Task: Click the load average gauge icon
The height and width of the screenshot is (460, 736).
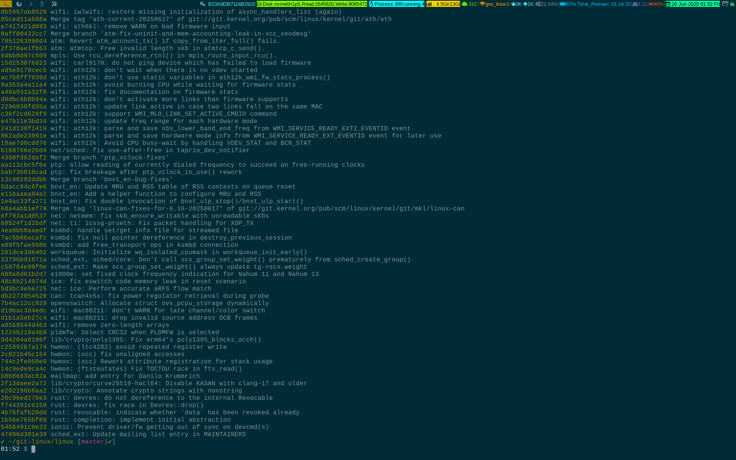Action: 635,4
